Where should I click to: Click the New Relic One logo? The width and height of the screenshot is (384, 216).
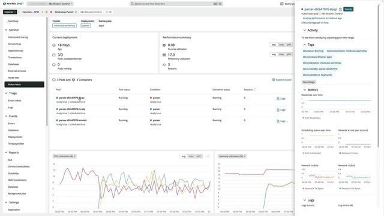13,4
